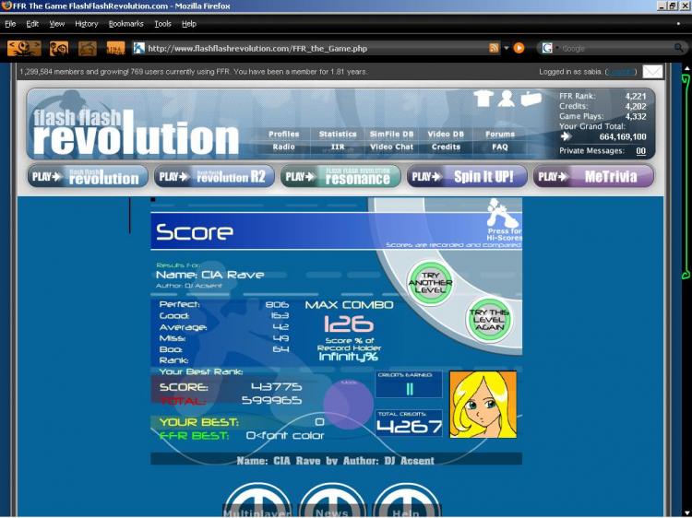Click the Play Spin It UP! button
The image size is (692, 518).
tap(466, 176)
